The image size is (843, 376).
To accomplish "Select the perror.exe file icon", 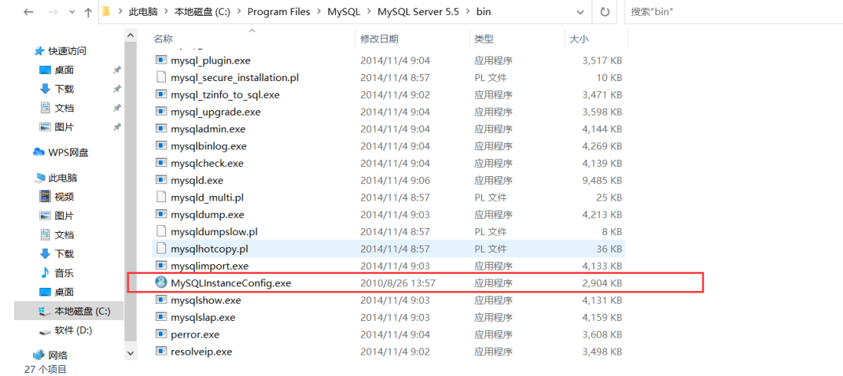I will coord(160,334).
